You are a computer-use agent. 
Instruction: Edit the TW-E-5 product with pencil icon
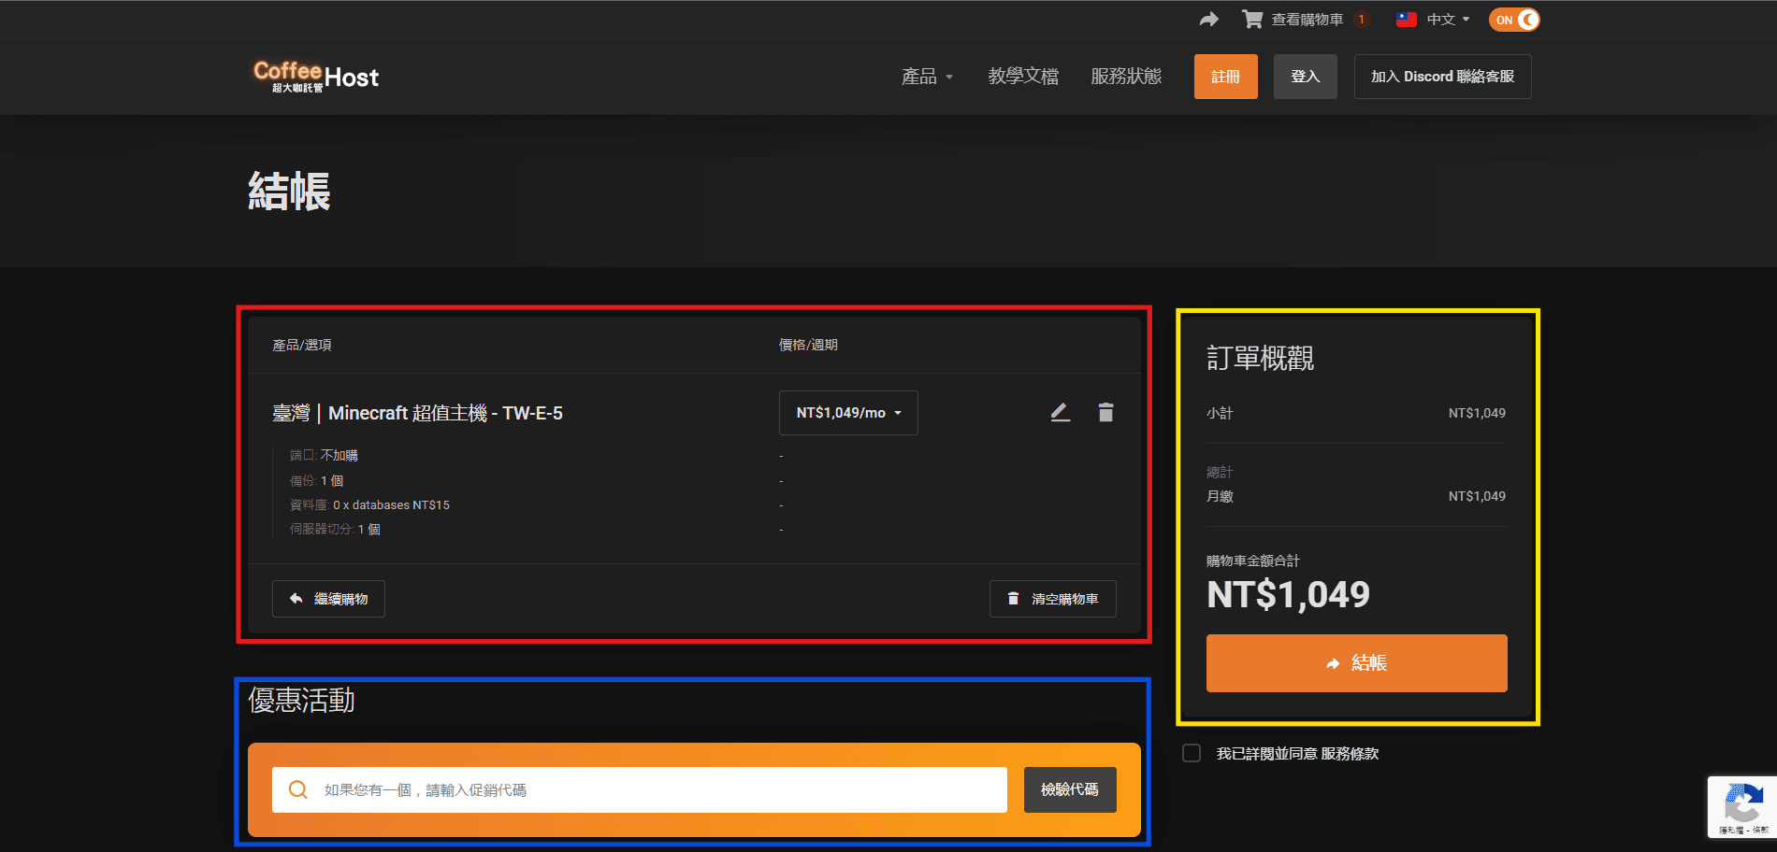(x=1060, y=412)
